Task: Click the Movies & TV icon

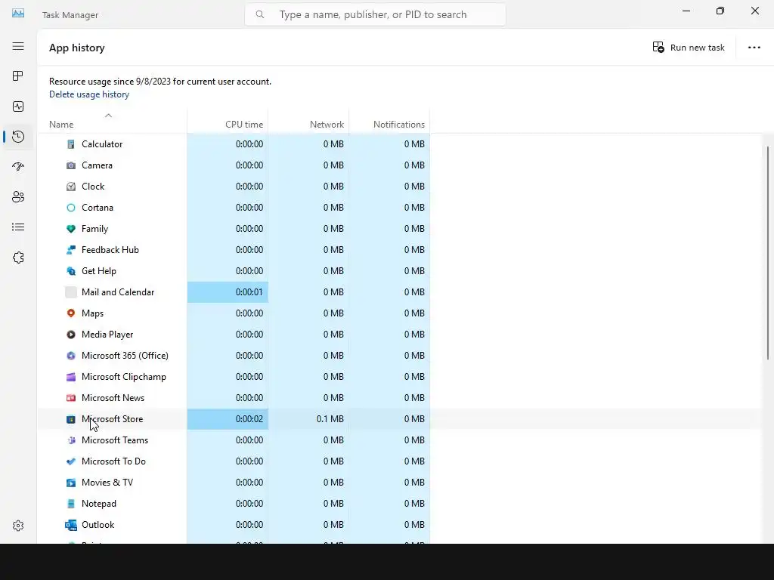Action: [x=71, y=483]
